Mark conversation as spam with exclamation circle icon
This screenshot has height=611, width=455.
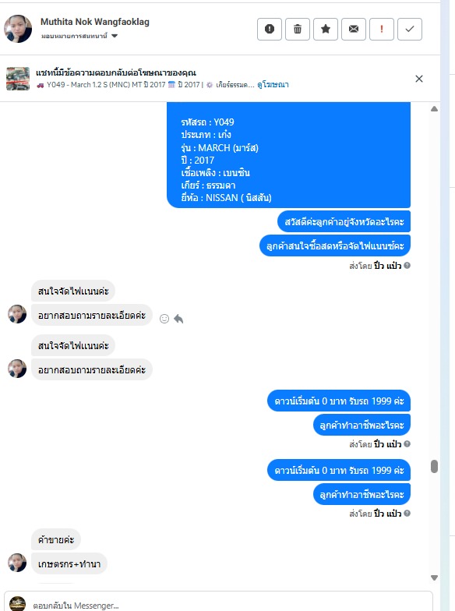click(x=270, y=30)
